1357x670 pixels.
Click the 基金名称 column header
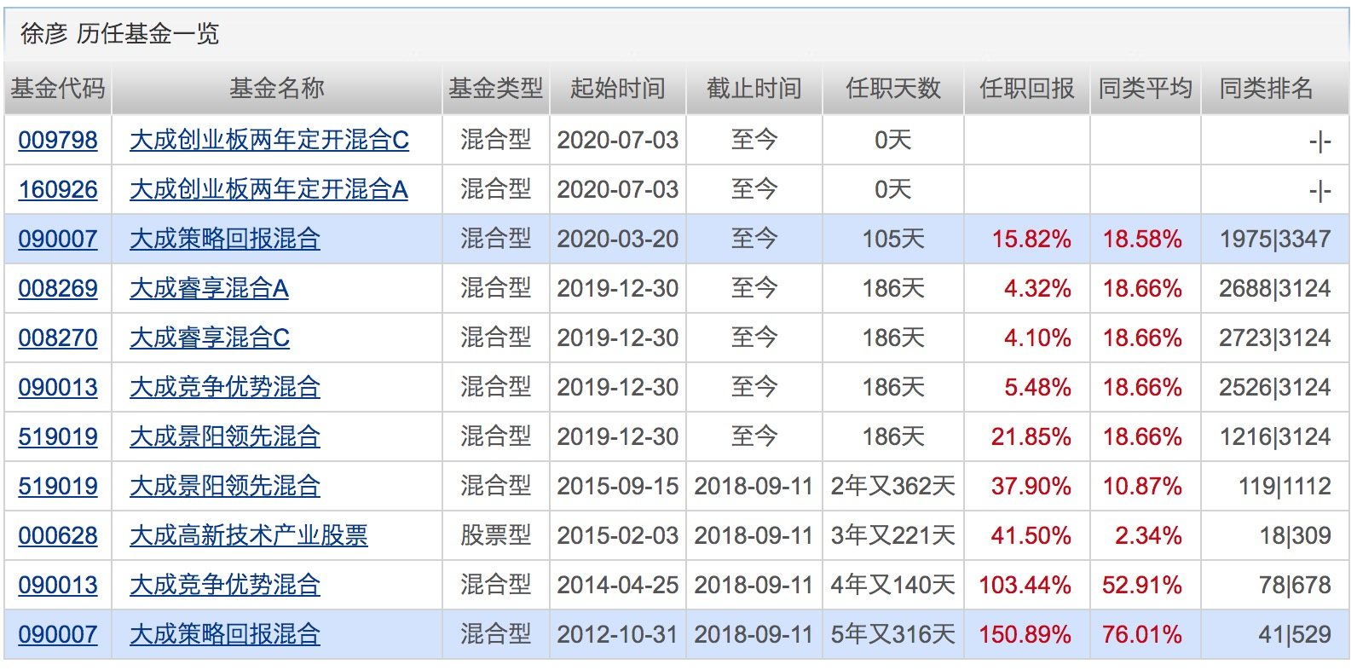pyautogui.click(x=277, y=88)
